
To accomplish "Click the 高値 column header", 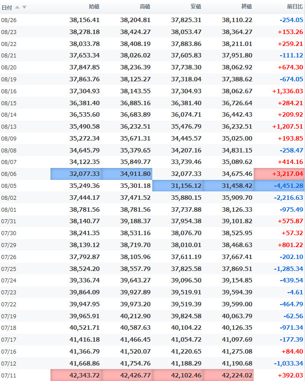I will point(145,7).
